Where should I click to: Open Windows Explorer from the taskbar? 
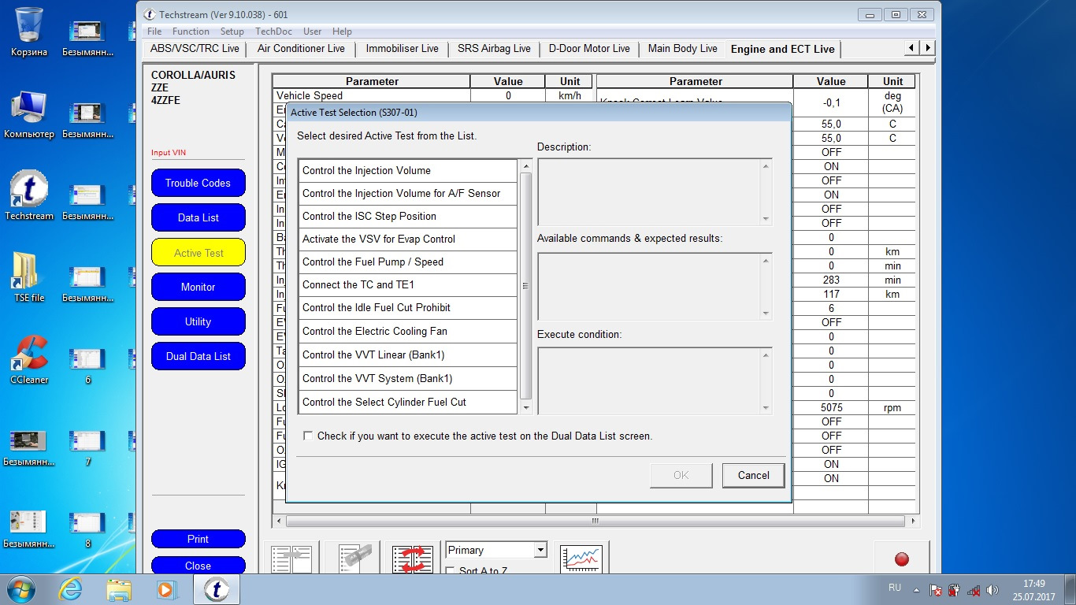(x=119, y=588)
